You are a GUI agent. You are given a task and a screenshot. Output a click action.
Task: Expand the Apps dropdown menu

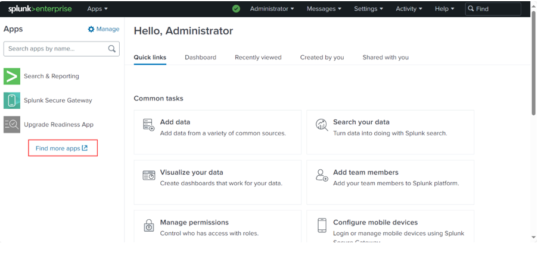pyautogui.click(x=97, y=9)
